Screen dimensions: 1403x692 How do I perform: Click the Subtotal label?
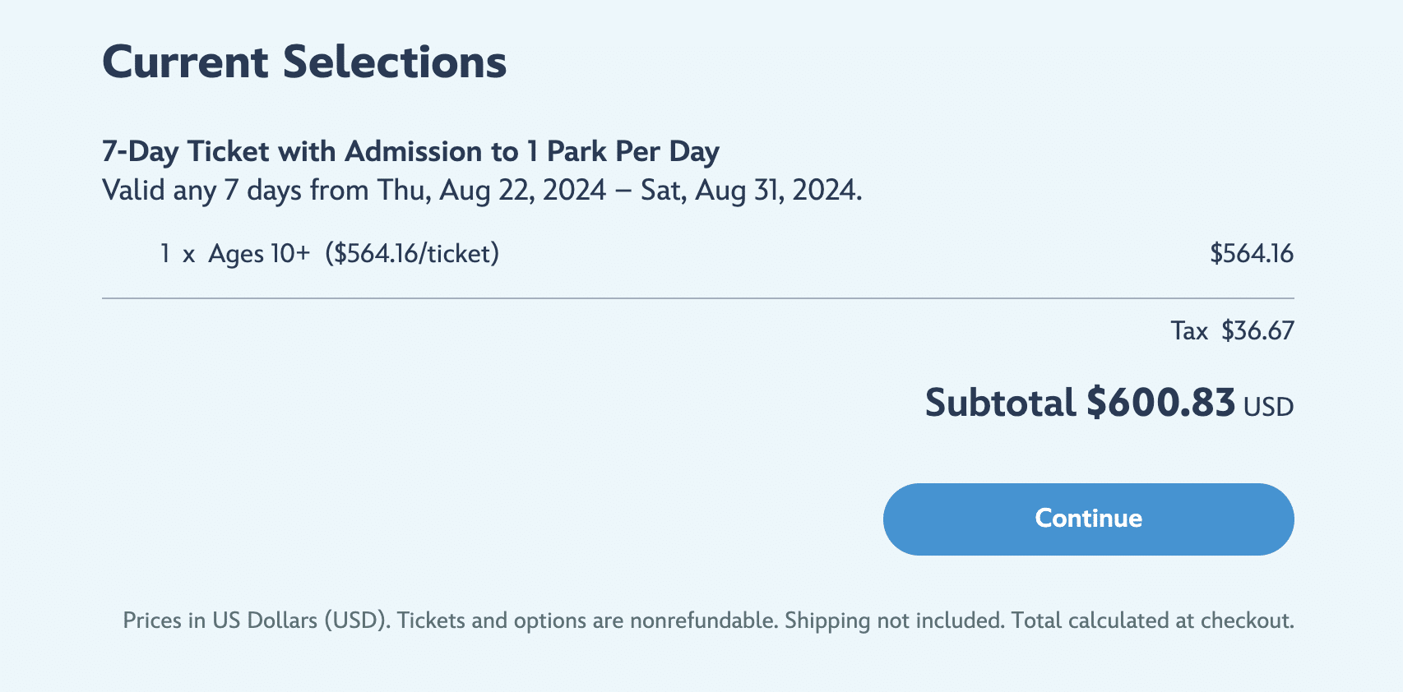pos(1000,404)
